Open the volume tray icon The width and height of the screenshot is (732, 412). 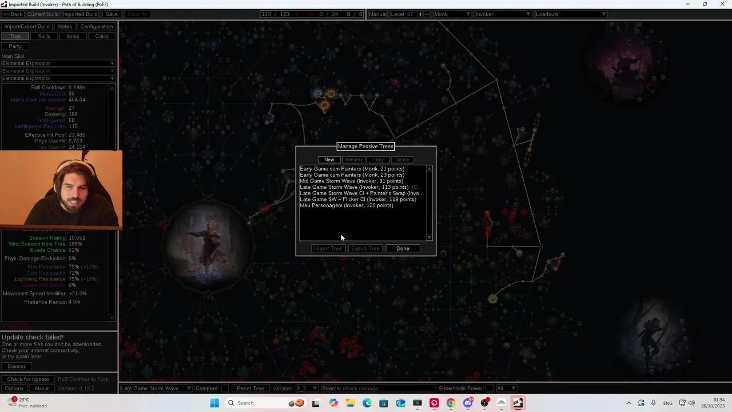691,403
